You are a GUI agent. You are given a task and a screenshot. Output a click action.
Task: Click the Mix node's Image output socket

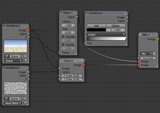(x=158, y=39)
